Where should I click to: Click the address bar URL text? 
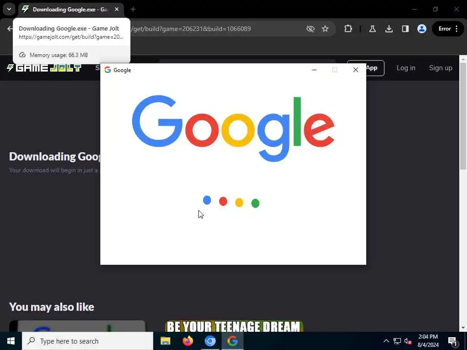192,29
